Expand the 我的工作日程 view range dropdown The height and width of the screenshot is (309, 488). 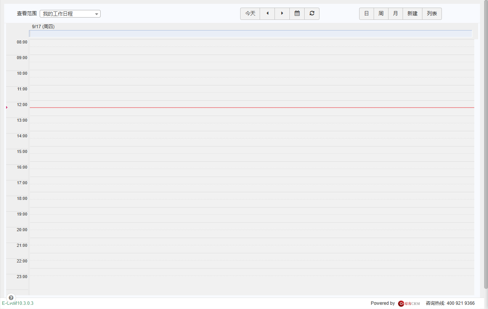70,14
